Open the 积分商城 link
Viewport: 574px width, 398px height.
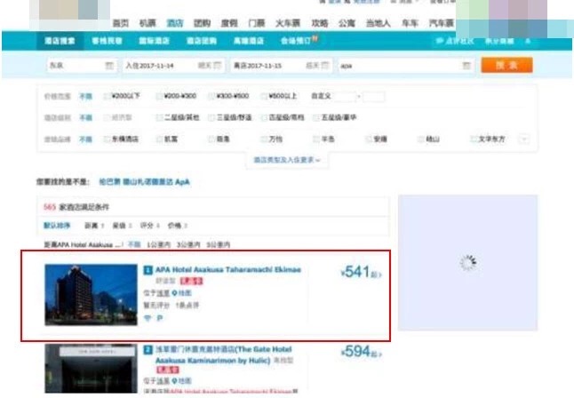[499, 41]
